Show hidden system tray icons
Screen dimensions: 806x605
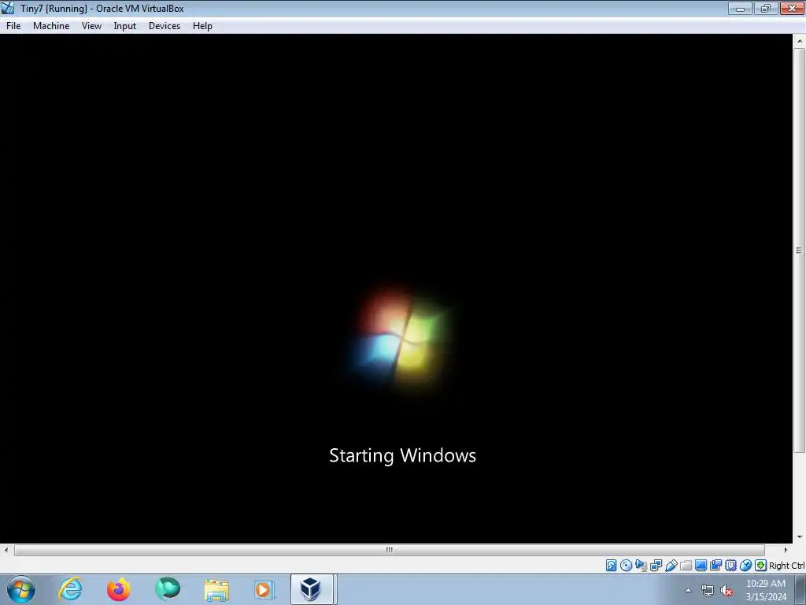tap(688, 590)
